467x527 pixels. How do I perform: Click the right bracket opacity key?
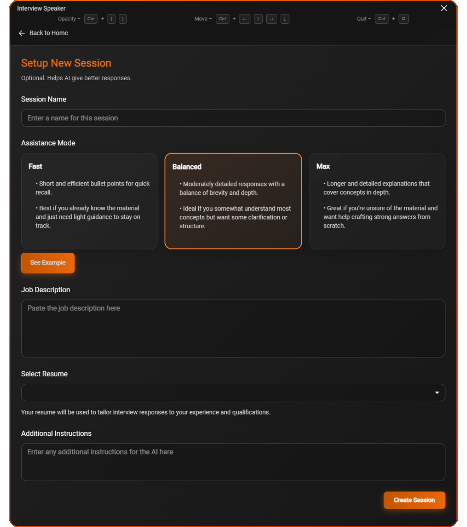coord(123,19)
